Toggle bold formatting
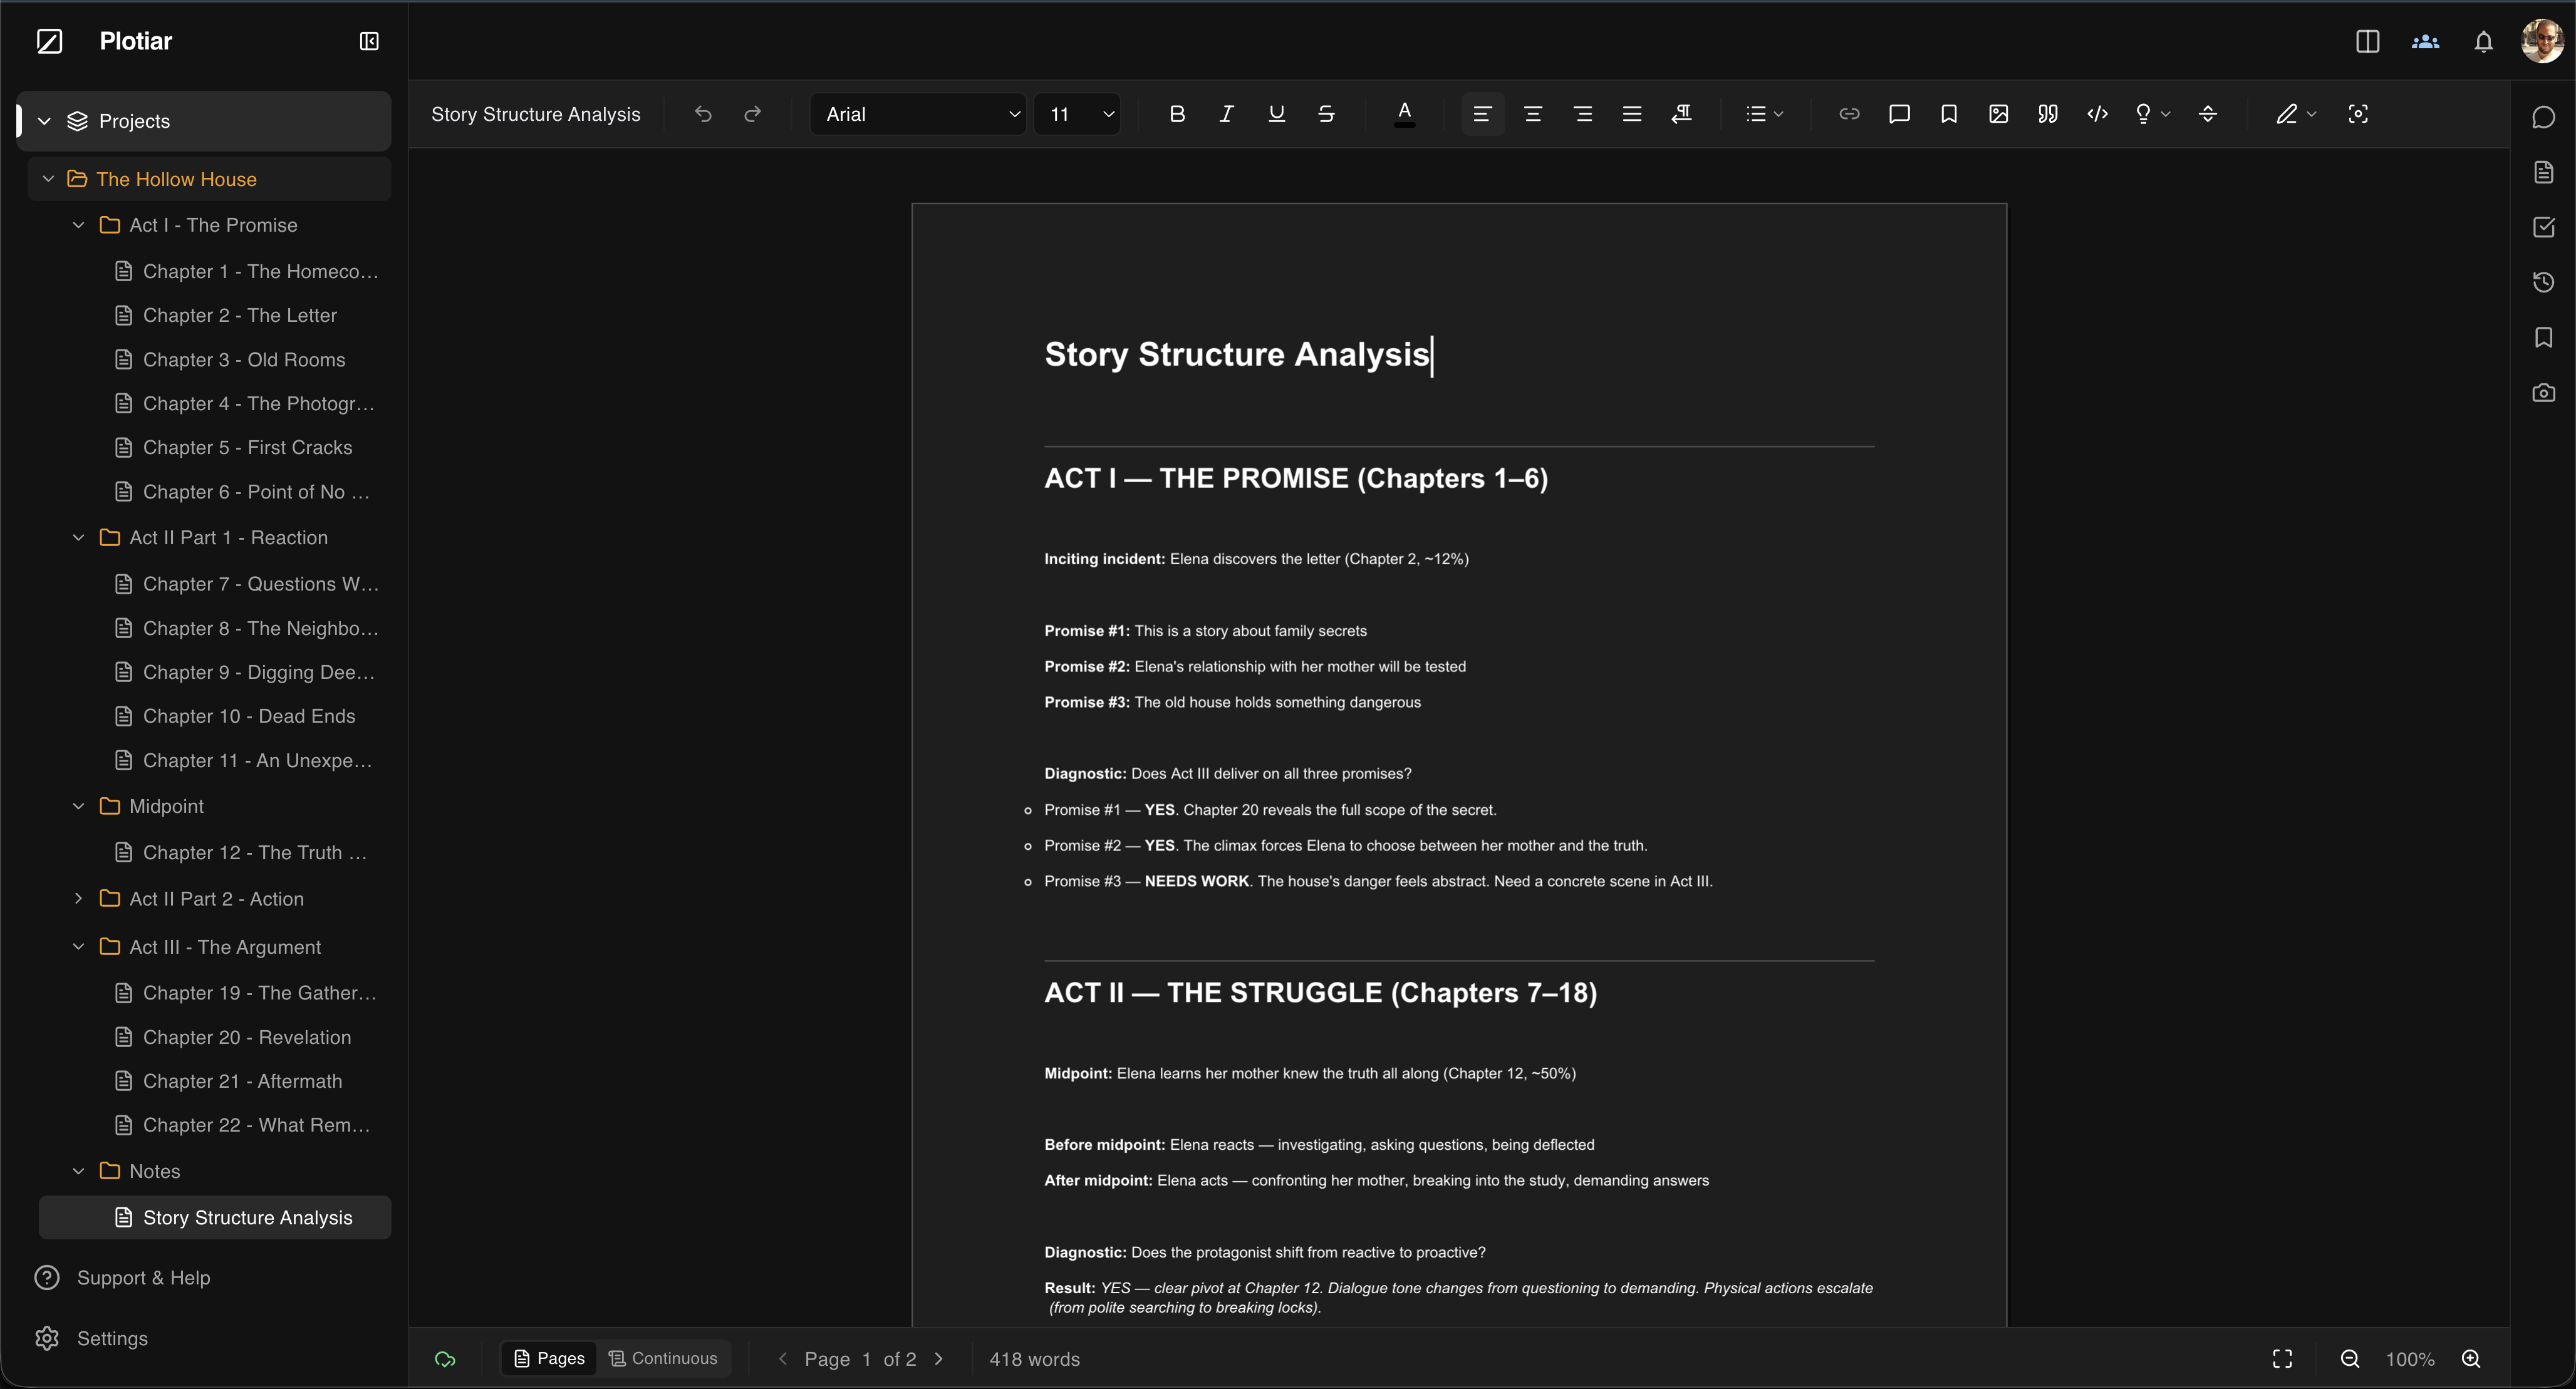This screenshot has height=1389, width=2576. tap(1177, 114)
